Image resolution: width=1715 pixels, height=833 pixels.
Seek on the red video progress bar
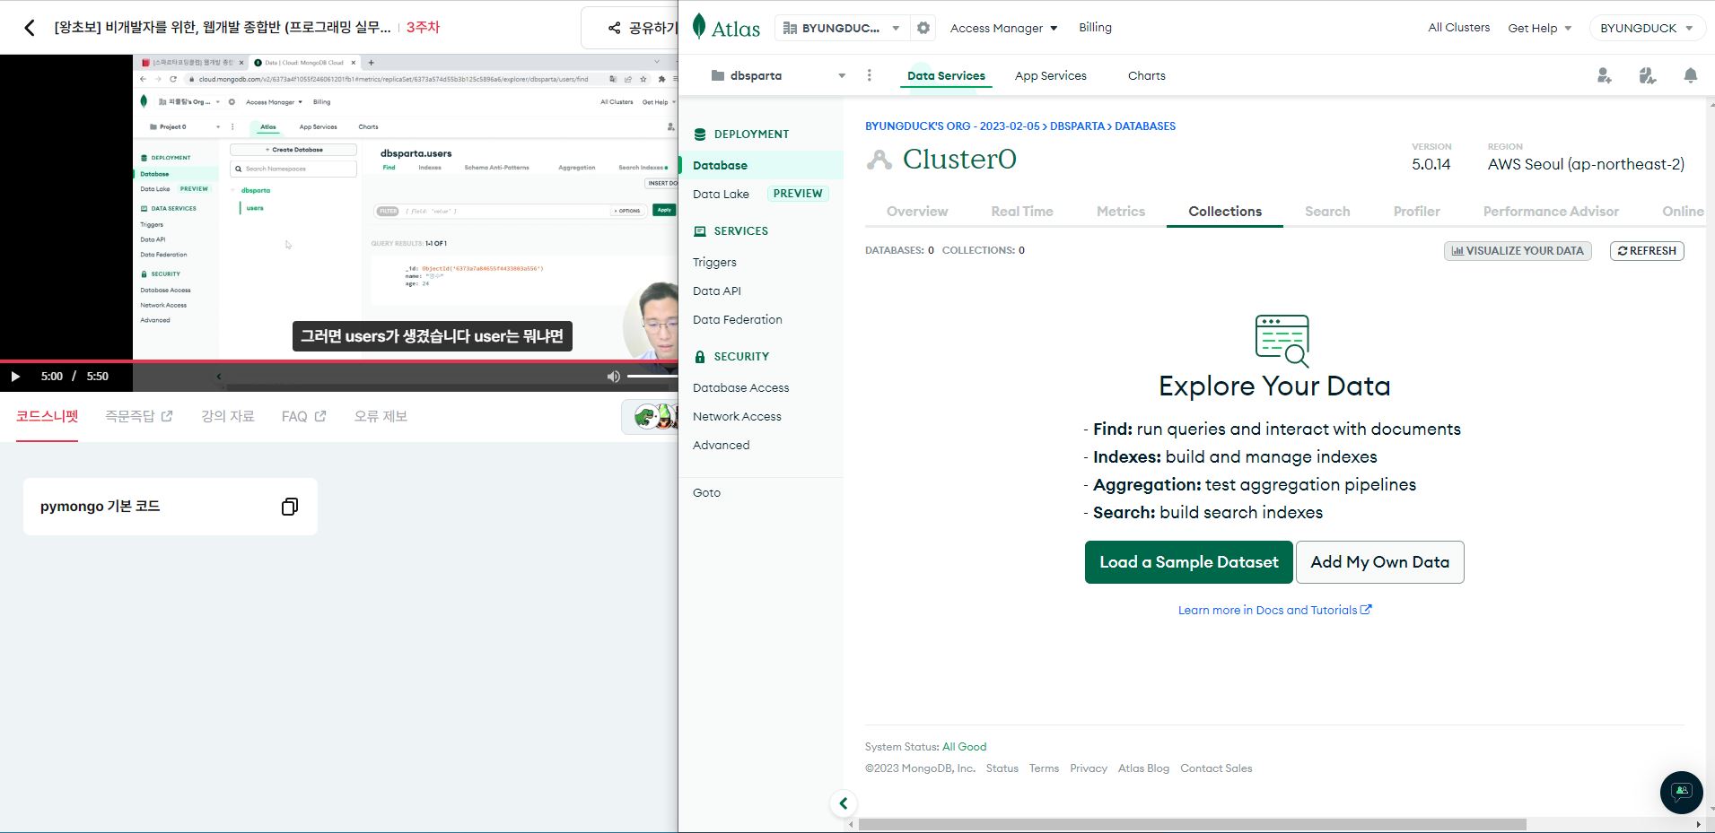coord(338,360)
